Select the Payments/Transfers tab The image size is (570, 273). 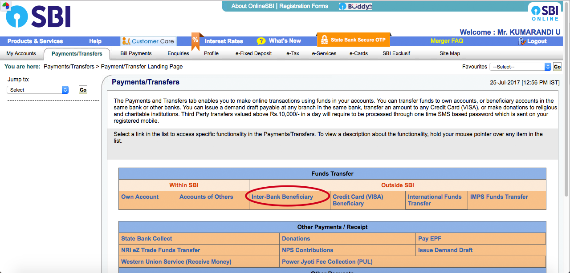(x=77, y=54)
